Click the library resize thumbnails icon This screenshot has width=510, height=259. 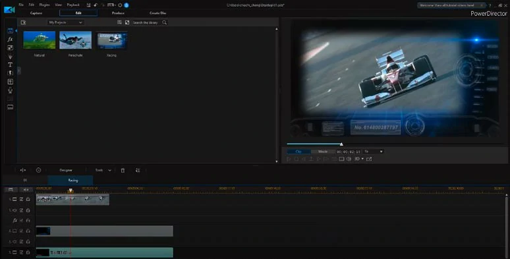127,22
